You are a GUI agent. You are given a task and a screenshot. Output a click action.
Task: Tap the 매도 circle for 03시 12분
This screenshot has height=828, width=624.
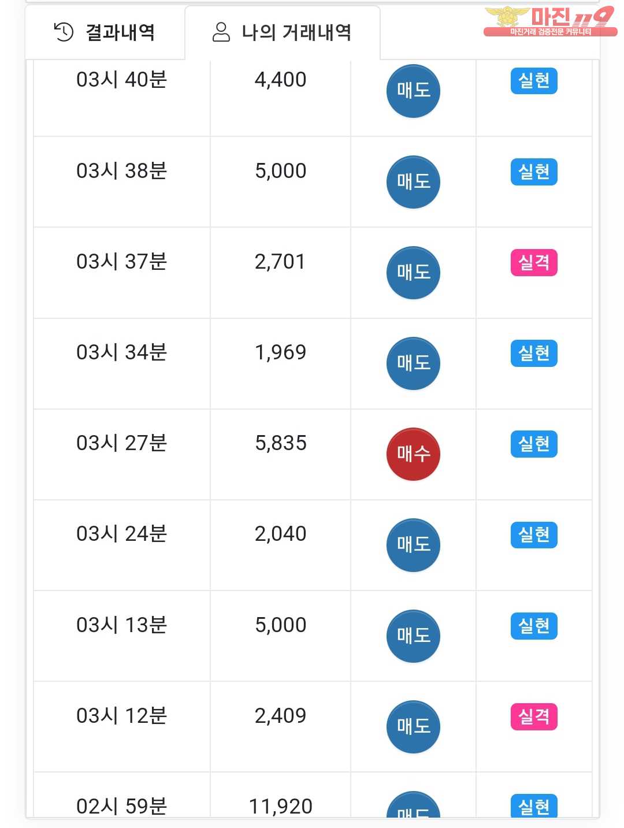413,727
